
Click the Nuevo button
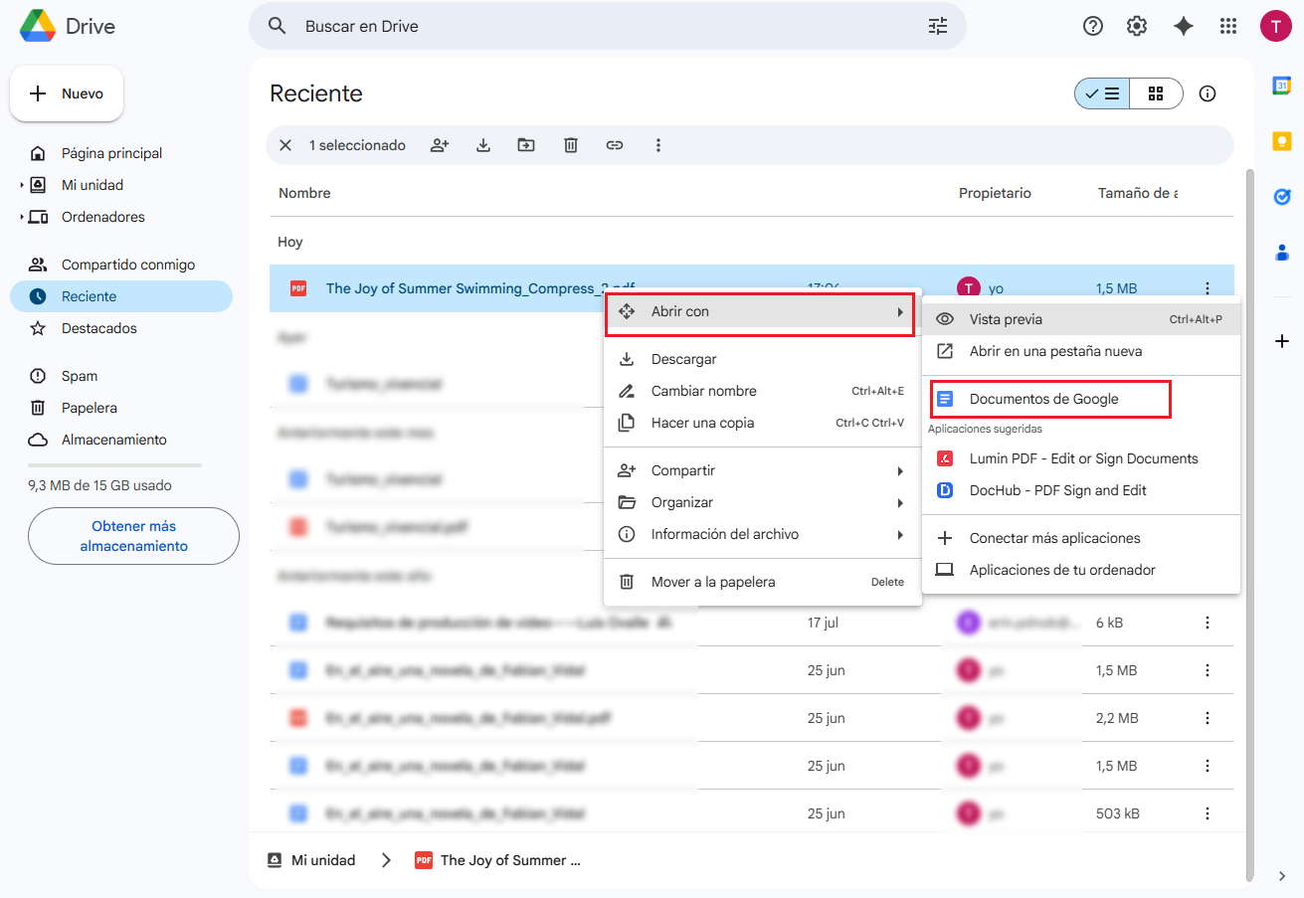pos(67,93)
